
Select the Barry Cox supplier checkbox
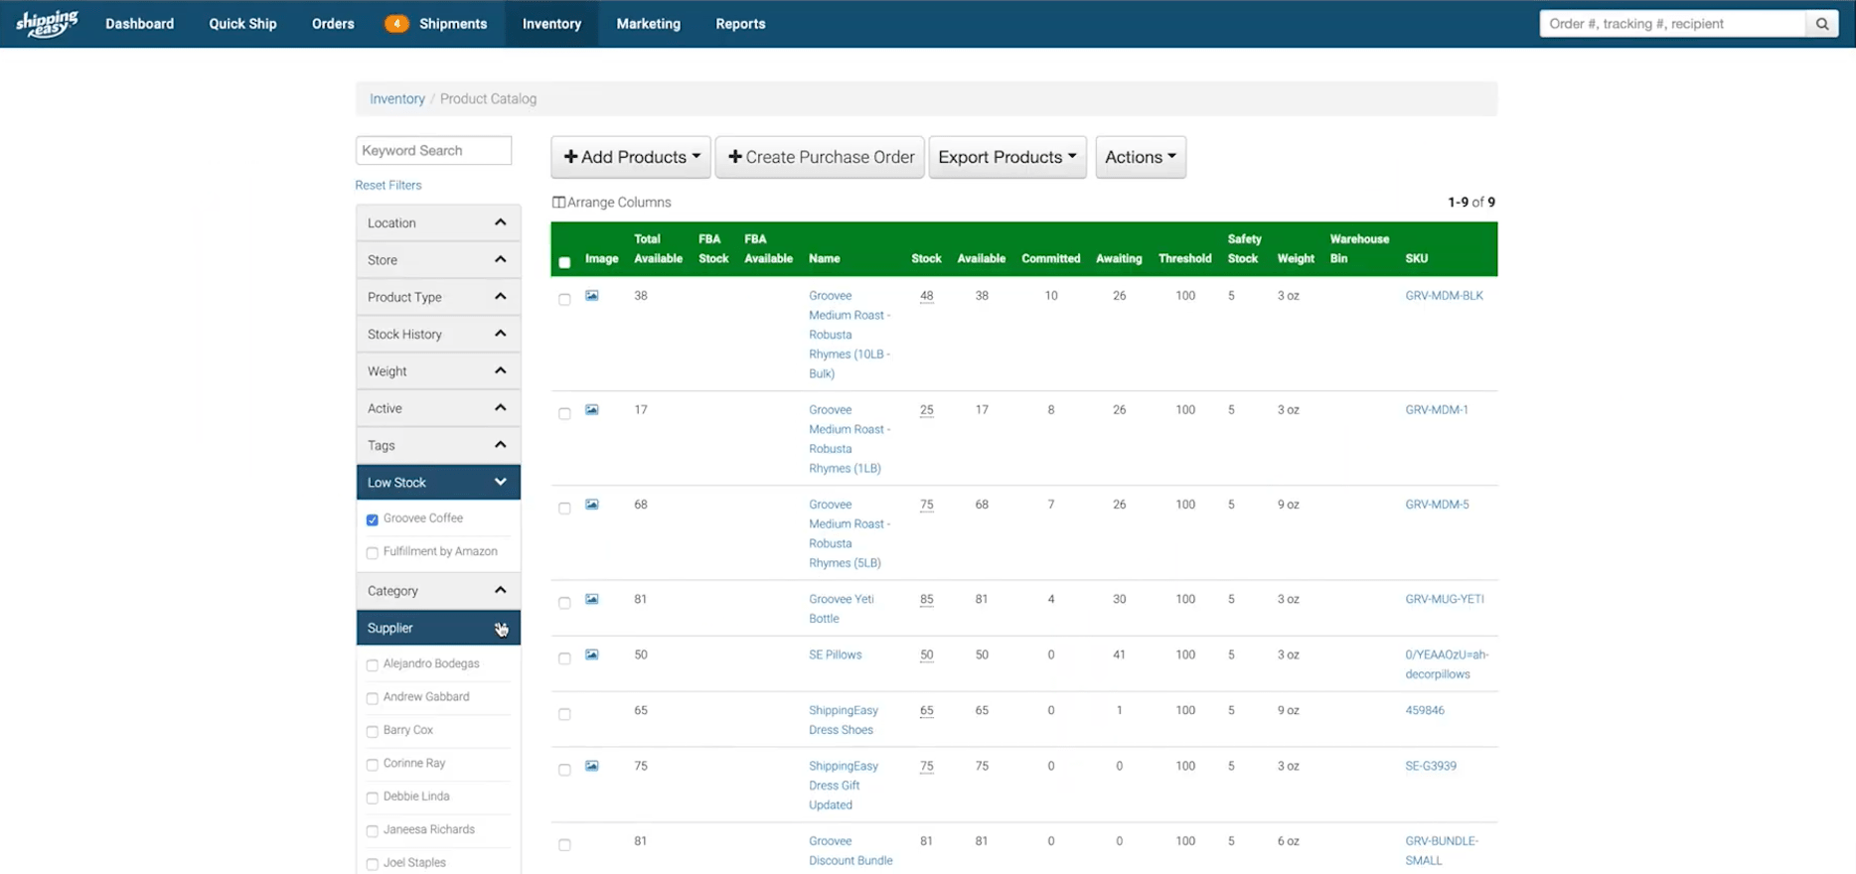coord(373,732)
